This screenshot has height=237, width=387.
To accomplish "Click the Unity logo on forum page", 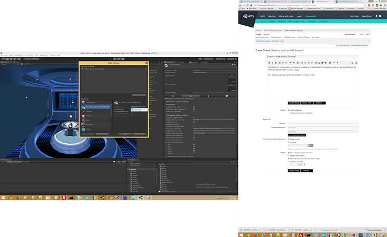I will click(x=248, y=16).
